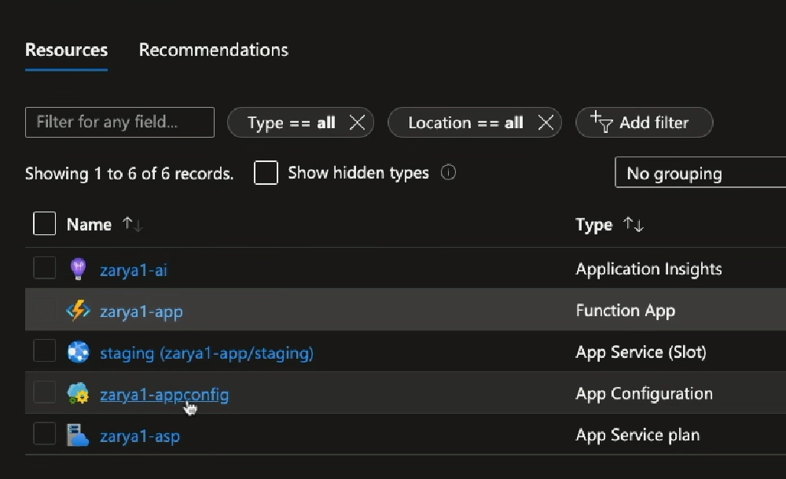The width and height of the screenshot is (786, 479).
Task: Remove the Location == all filter
Action: 545,123
